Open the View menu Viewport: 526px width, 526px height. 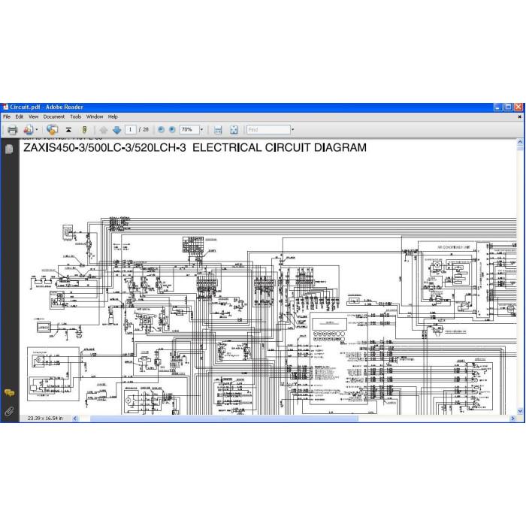(34, 116)
